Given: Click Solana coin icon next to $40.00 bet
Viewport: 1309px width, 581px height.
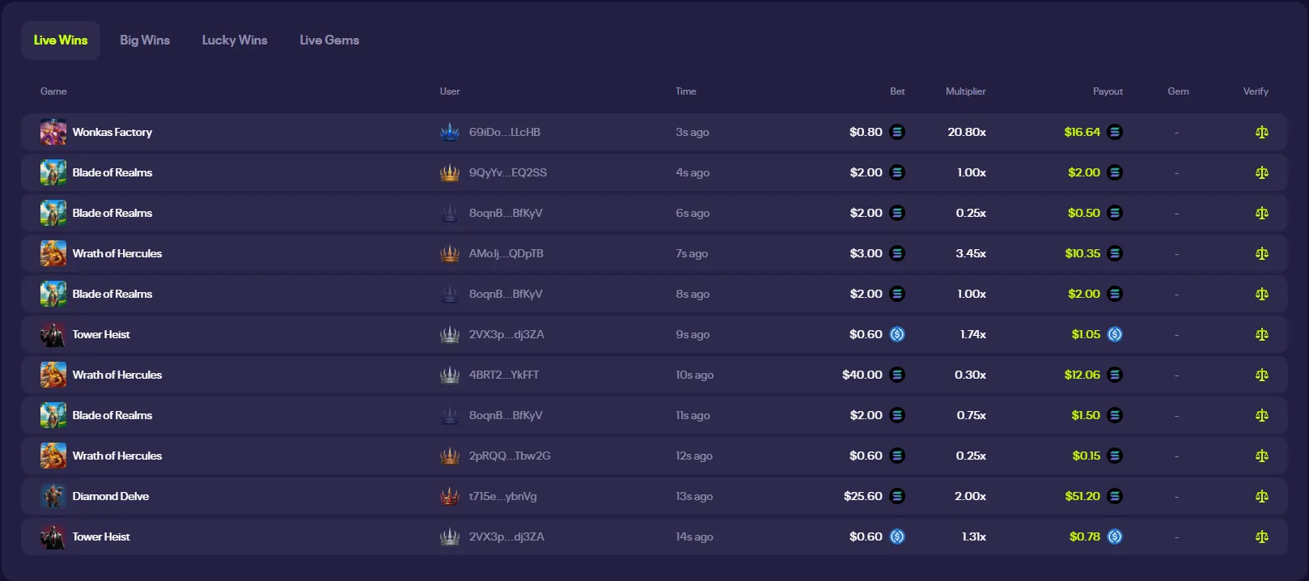Looking at the screenshot, I should 897,375.
